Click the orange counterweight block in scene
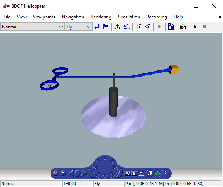Image resolution: width=223 pixels, height=187 pixels. [x=174, y=70]
